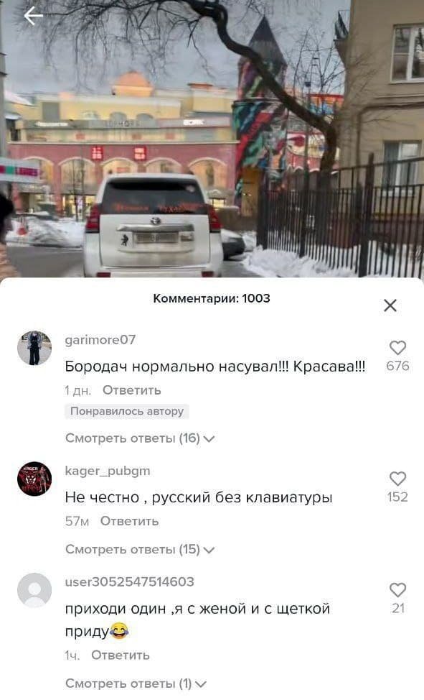Open garimore07's profile avatar

tap(34, 349)
